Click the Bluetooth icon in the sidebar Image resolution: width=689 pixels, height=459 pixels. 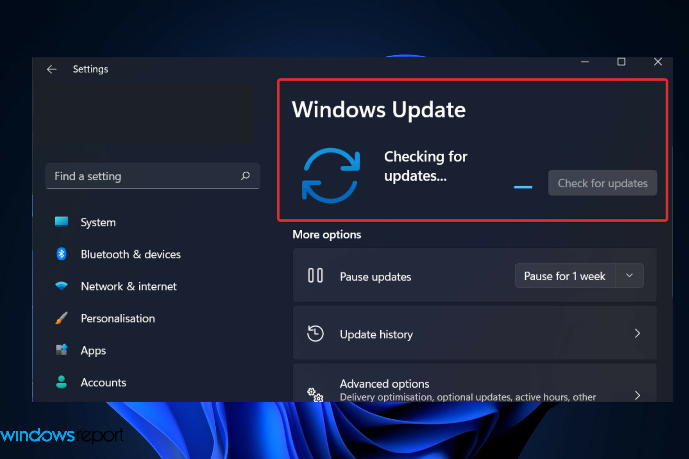pyautogui.click(x=61, y=254)
